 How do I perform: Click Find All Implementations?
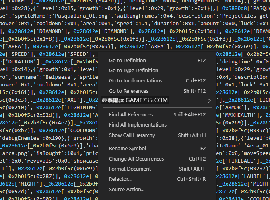(137, 125)
